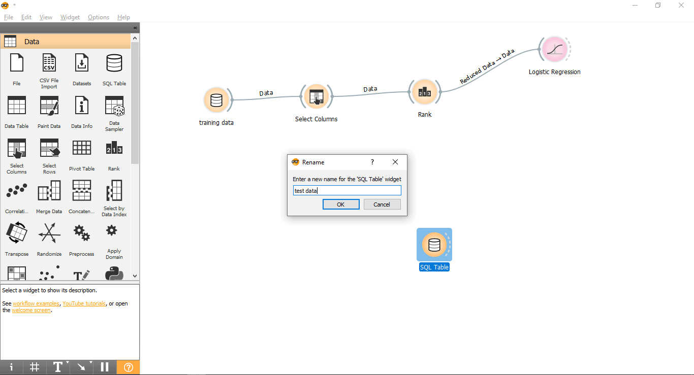Collapse the widget toolbox panel
This screenshot has width=694, height=375.
tap(135, 28)
